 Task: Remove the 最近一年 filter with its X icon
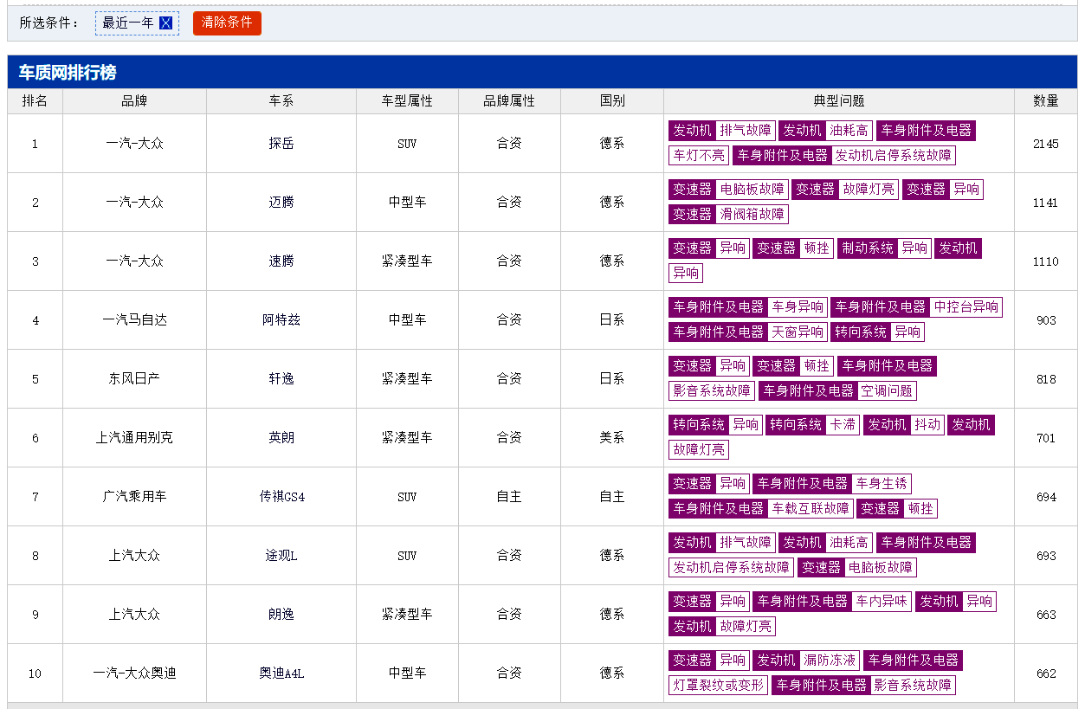pyautogui.click(x=166, y=23)
